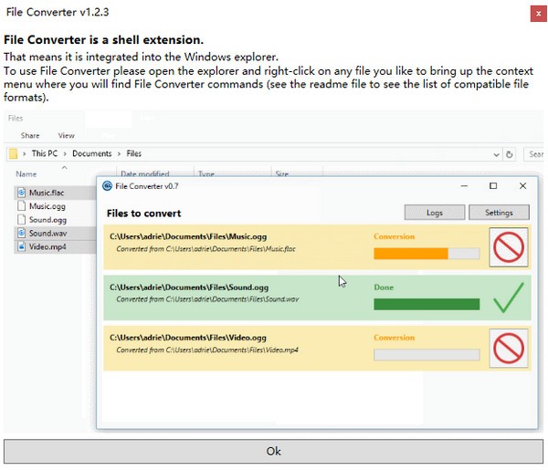This screenshot has height=470, width=548.
Task: Open the Settings button
Action: pyautogui.click(x=499, y=213)
